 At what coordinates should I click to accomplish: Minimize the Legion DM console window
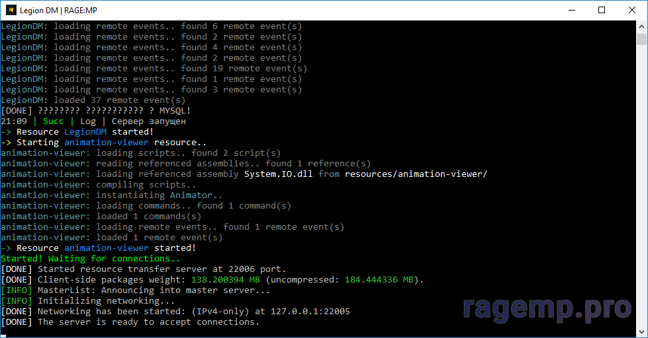(572, 10)
